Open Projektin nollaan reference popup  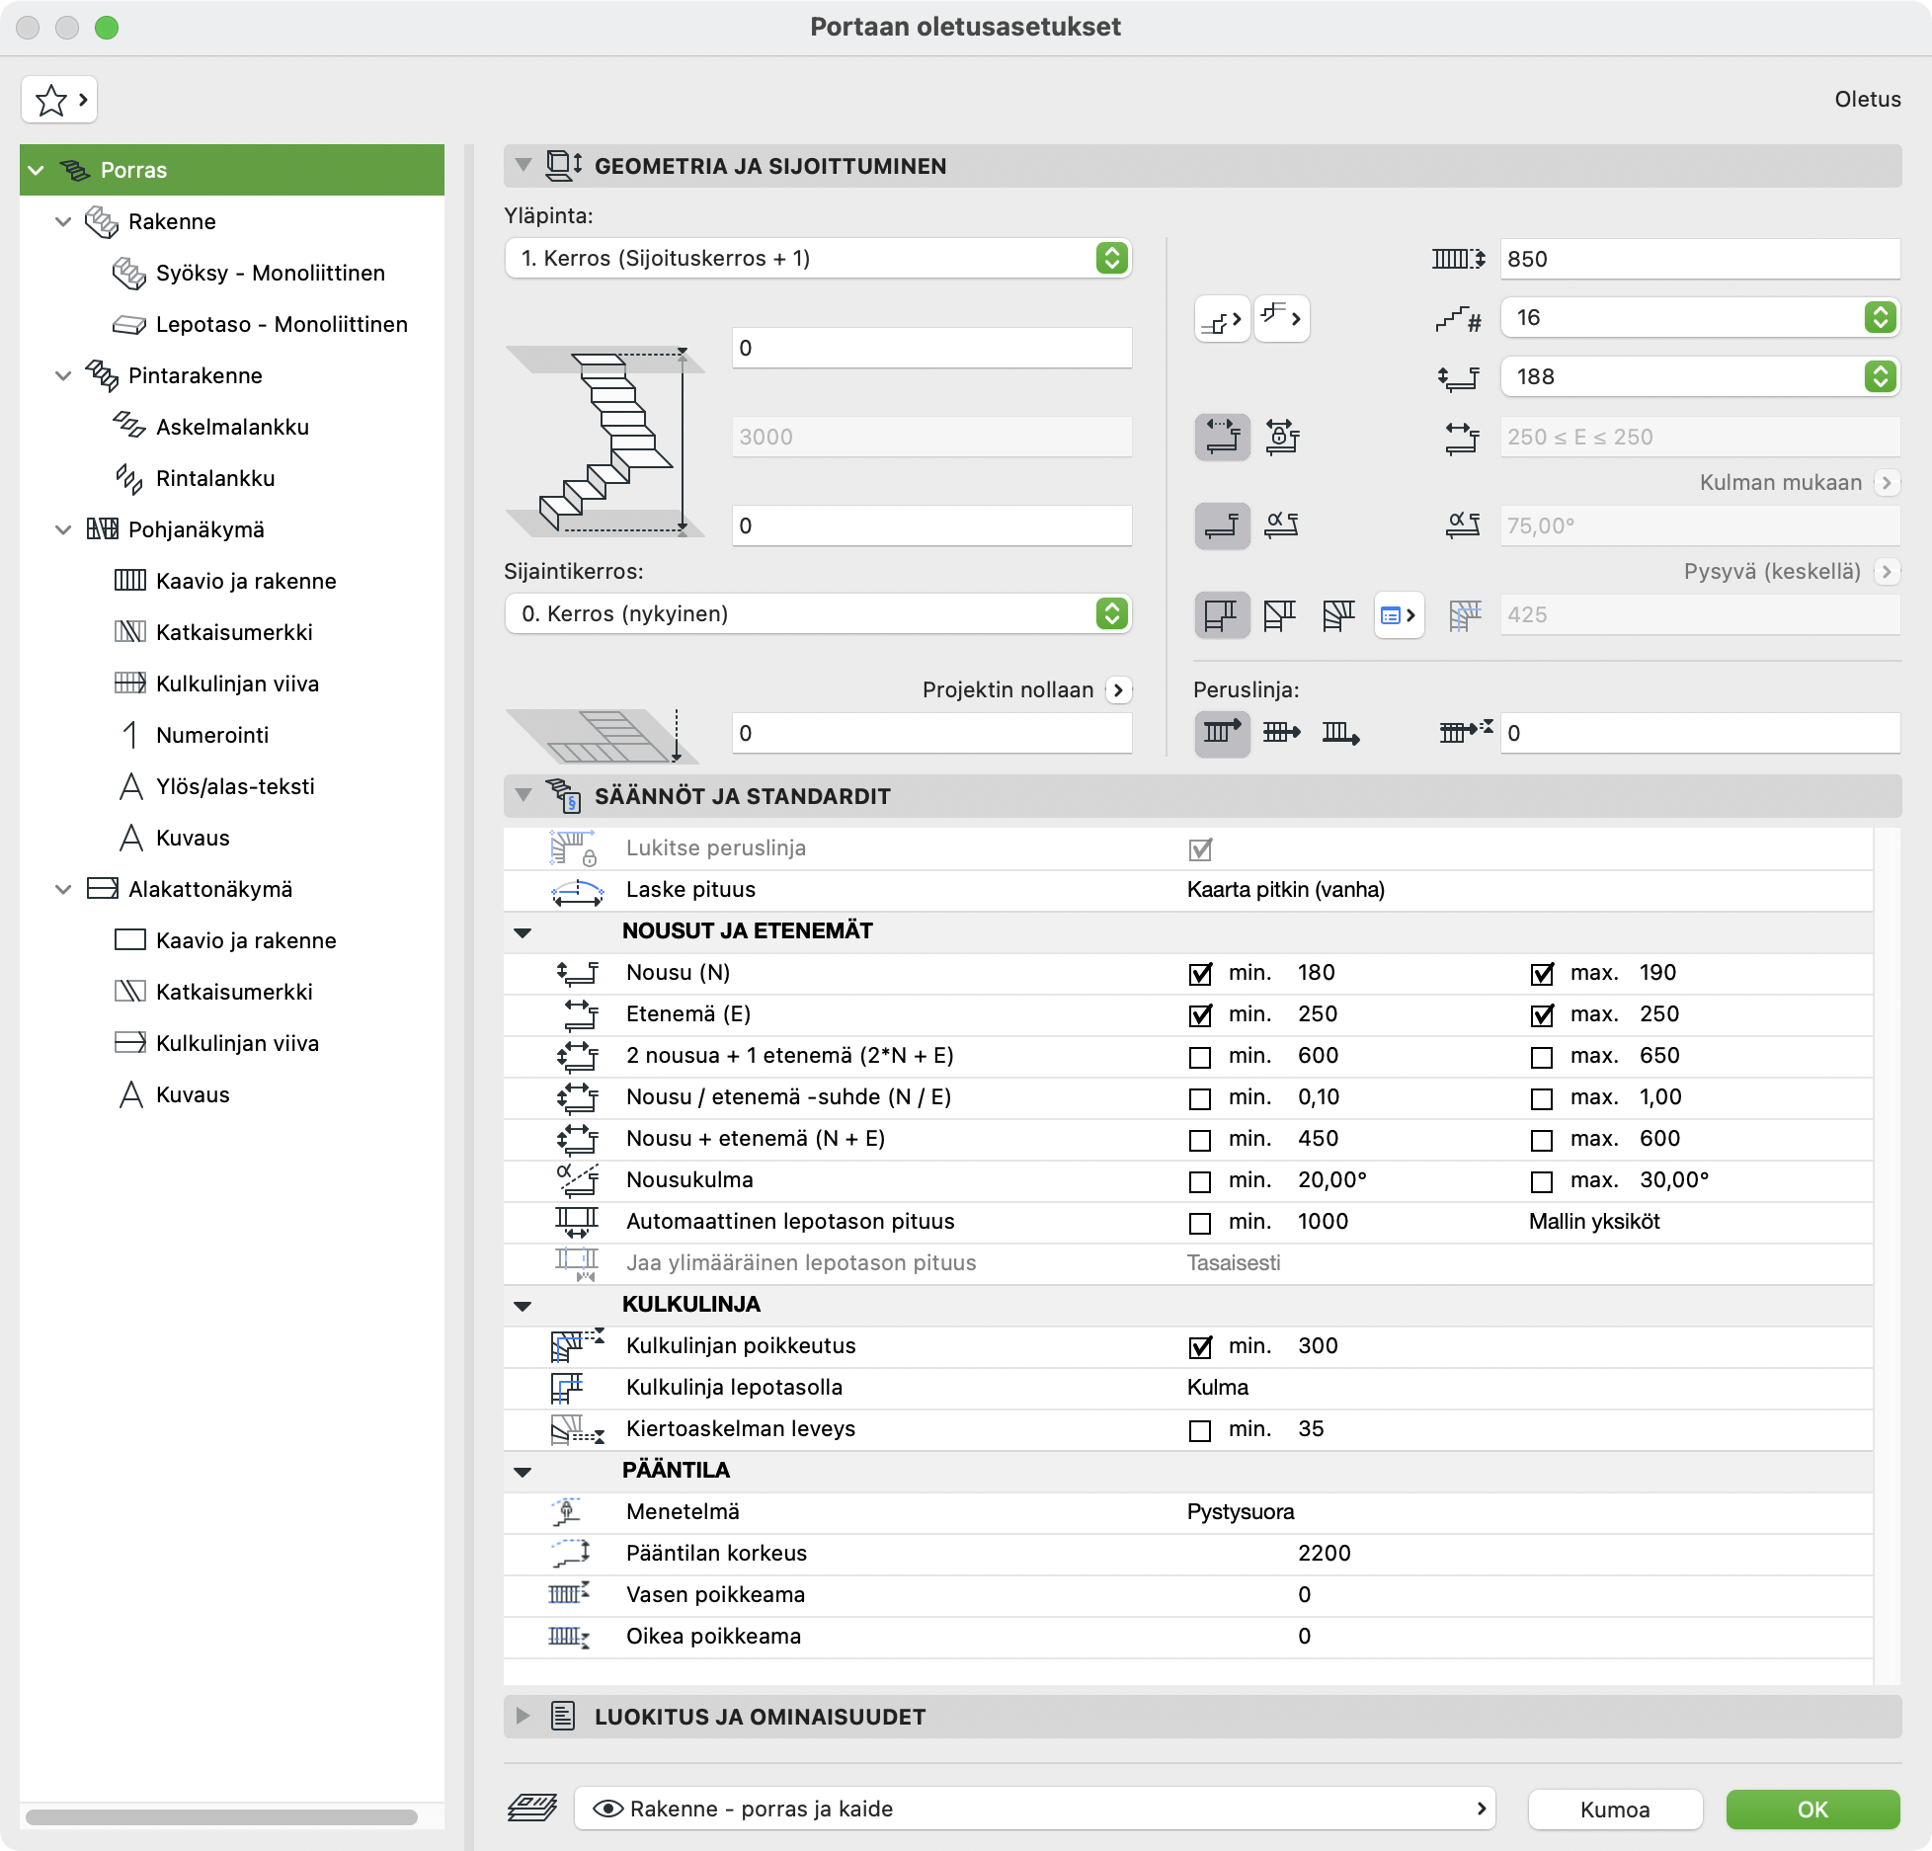tap(1118, 690)
